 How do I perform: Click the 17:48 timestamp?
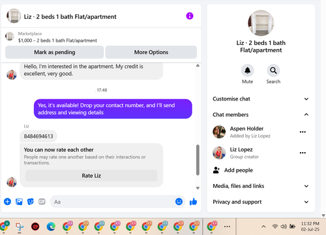(102, 90)
